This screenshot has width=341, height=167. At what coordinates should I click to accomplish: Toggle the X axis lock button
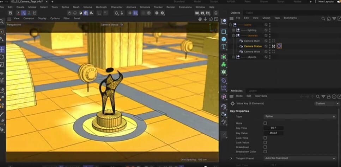(x=18, y=13)
